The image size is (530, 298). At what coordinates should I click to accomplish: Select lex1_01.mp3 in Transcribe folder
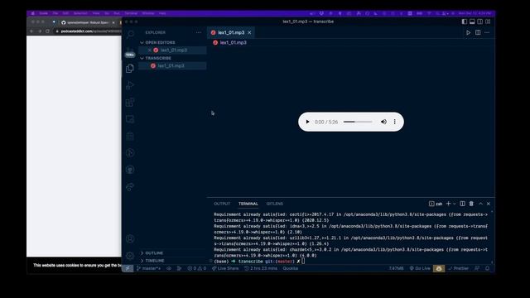click(x=171, y=66)
